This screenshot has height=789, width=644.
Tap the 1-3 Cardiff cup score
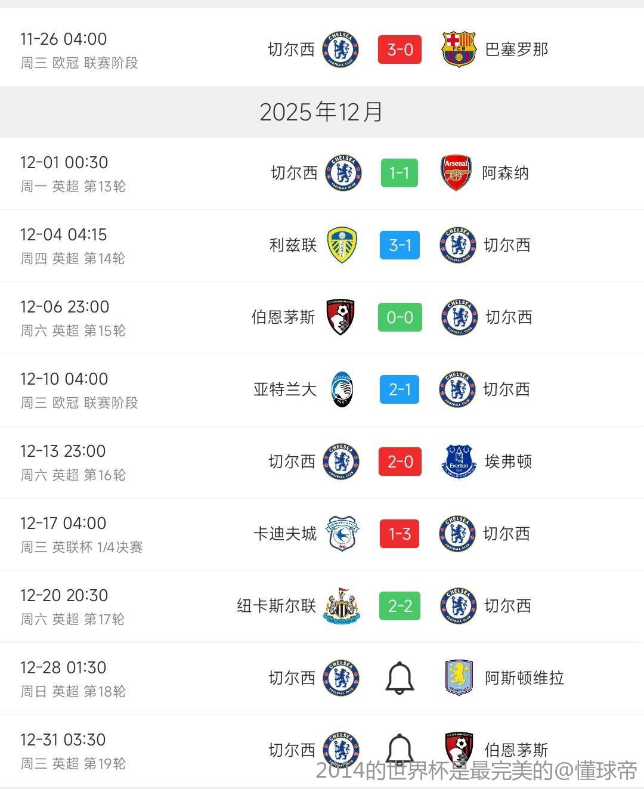(400, 534)
